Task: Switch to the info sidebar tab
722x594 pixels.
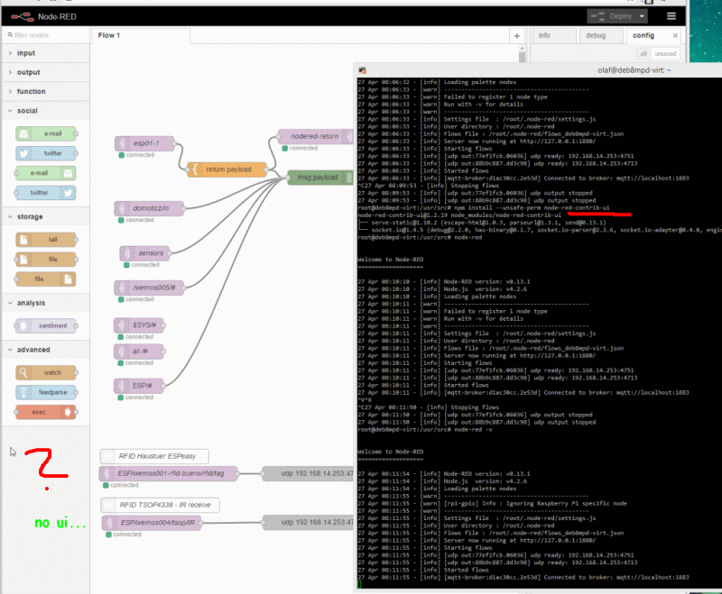Action: coord(553,35)
